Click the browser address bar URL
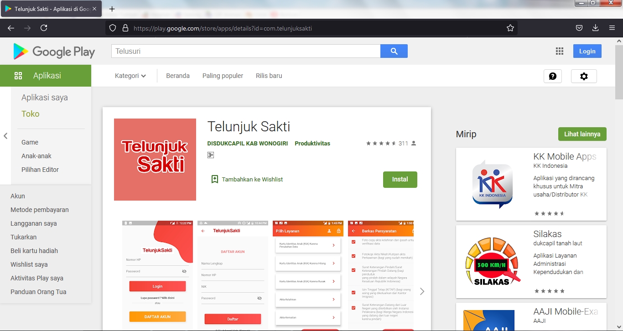 (223, 28)
